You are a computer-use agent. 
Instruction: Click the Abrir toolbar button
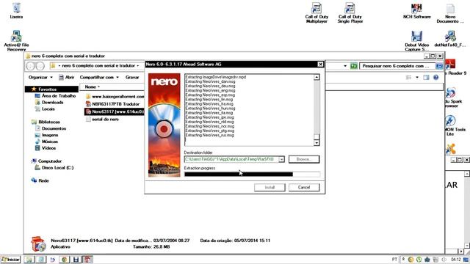pos(66,77)
